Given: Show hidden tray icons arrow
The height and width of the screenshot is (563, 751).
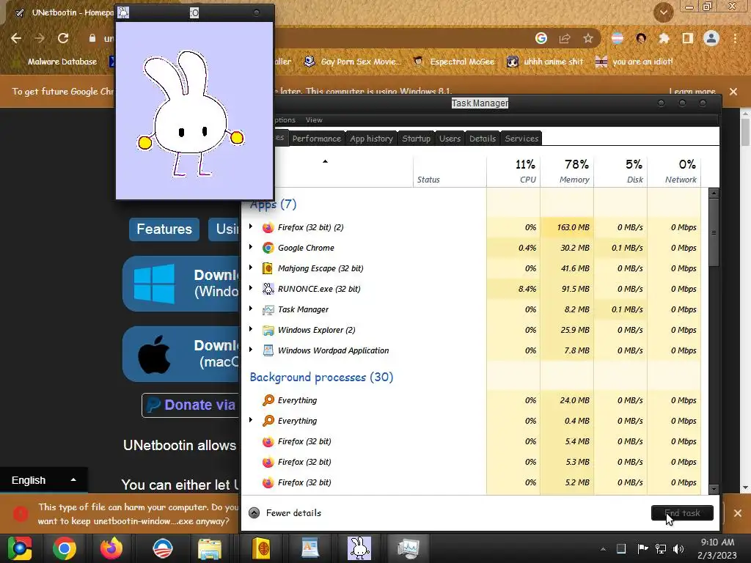Looking at the screenshot, I should [603, 549].
